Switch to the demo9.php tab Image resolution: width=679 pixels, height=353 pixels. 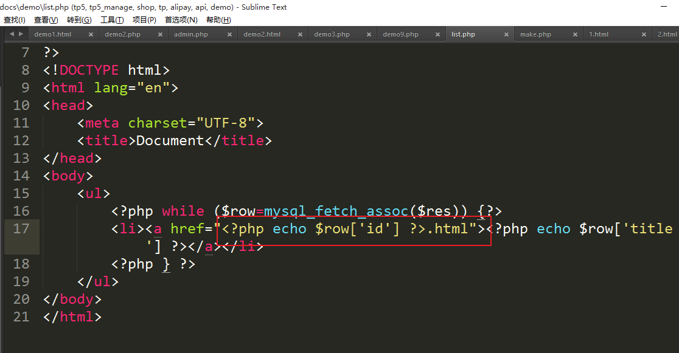pos(400,35)
